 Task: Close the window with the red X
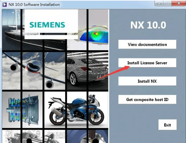coord(178,3)
